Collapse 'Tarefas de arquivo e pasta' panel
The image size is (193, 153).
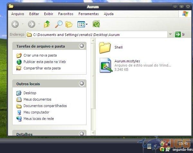(82, 46)
